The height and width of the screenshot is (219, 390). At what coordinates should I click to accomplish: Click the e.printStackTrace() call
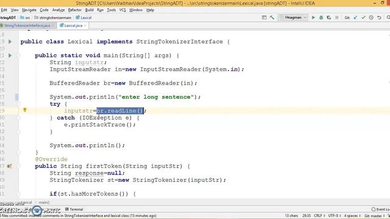pyautogui.click(x=100, y=125)
